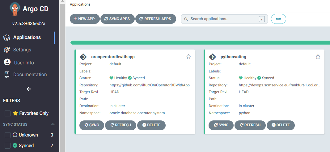
Task: Click the search magnifier icon
Action: click(186, 19)
